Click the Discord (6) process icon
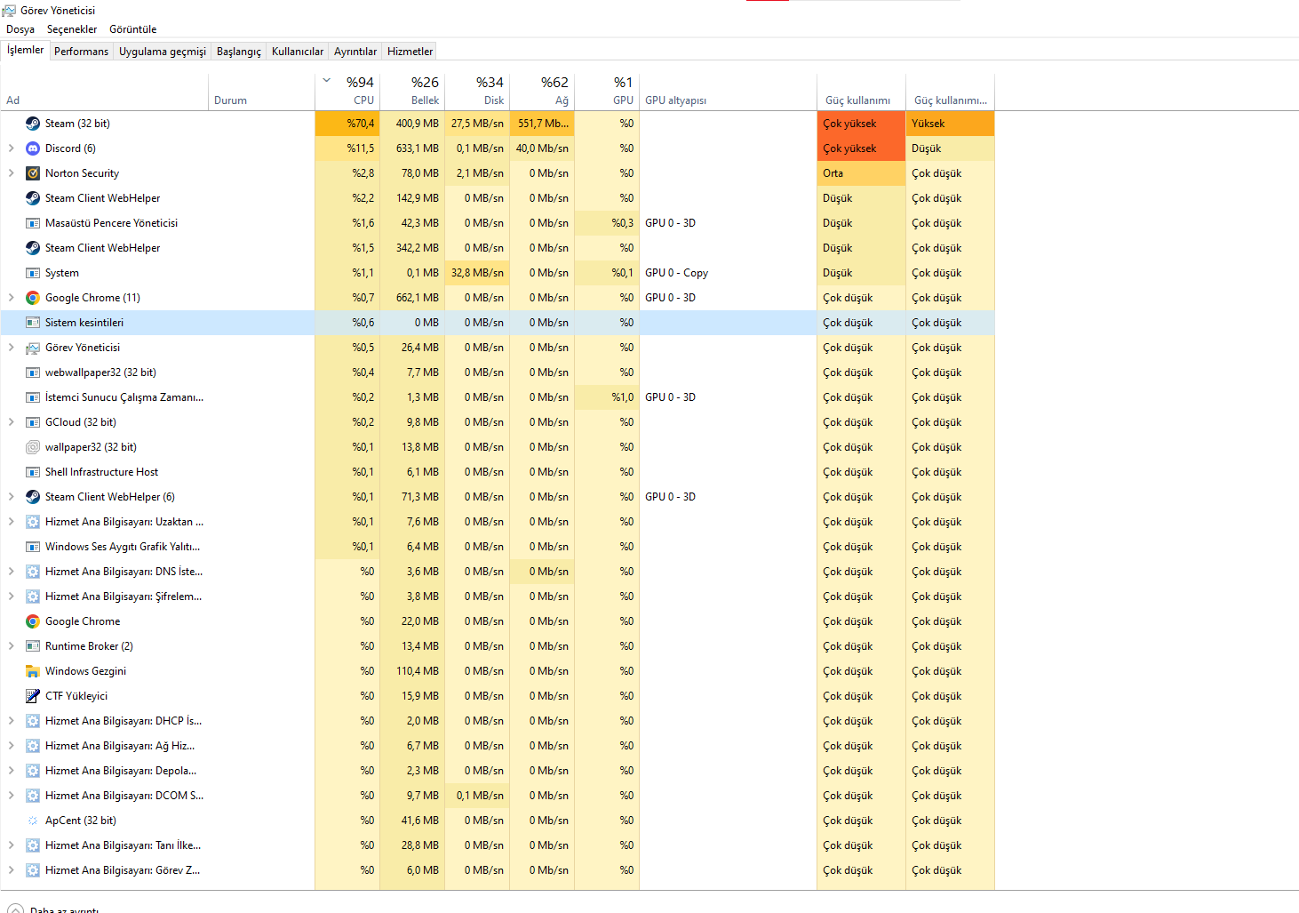The width and height of the screenshot is (1299, 913). click(x=33, y=148)
